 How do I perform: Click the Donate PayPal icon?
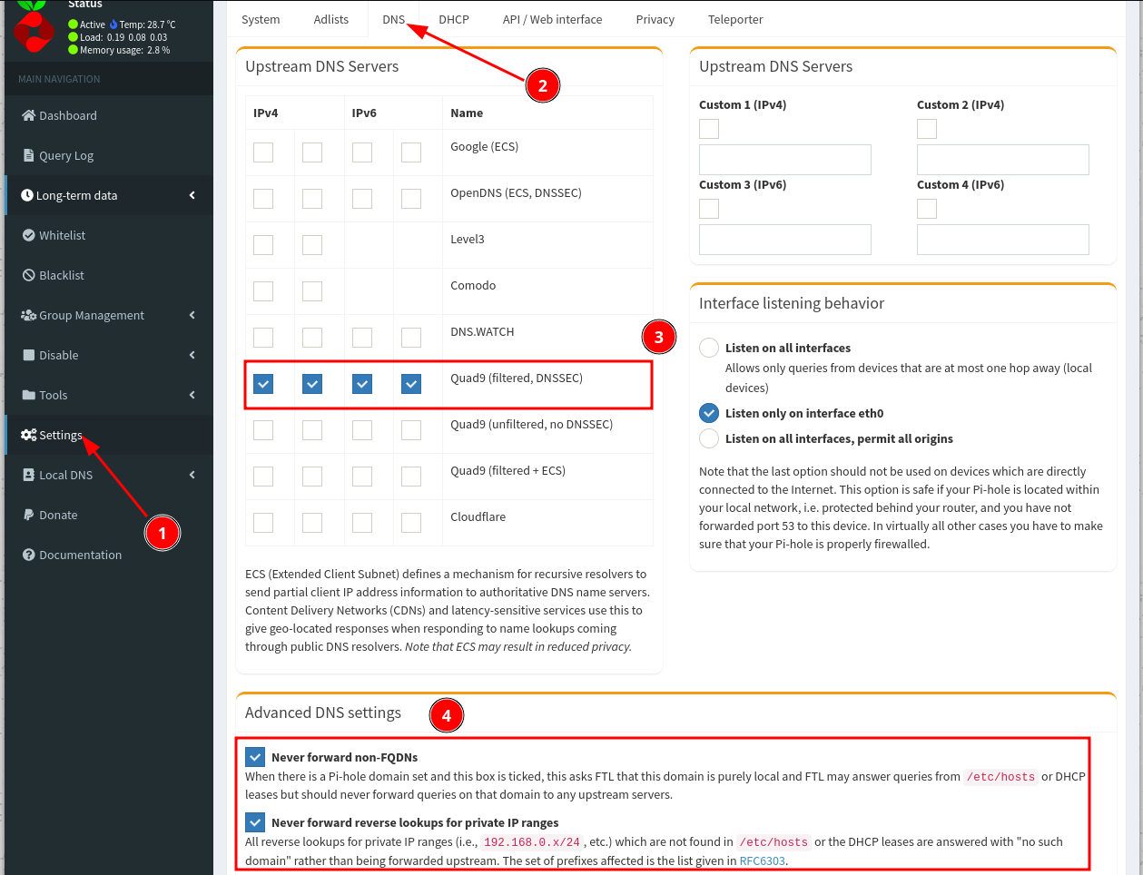[x=29, y=515]
